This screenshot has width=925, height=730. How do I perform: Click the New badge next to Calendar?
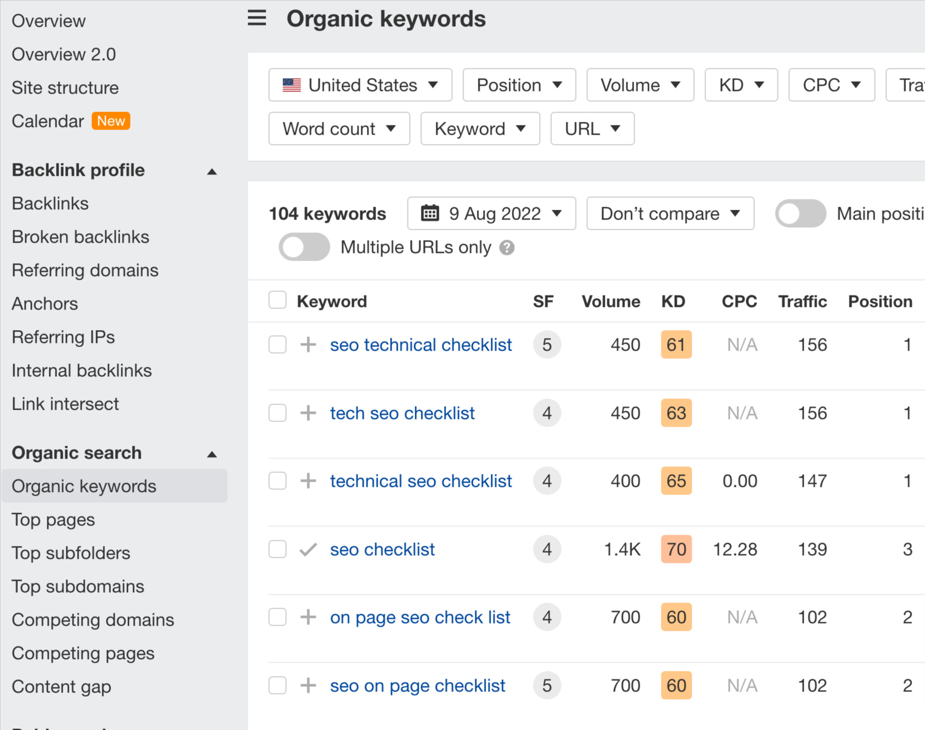coord(110,121)
